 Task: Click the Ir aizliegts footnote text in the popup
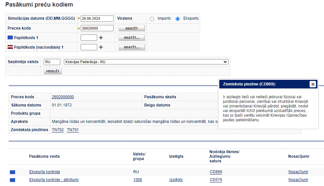coord(265,108)
